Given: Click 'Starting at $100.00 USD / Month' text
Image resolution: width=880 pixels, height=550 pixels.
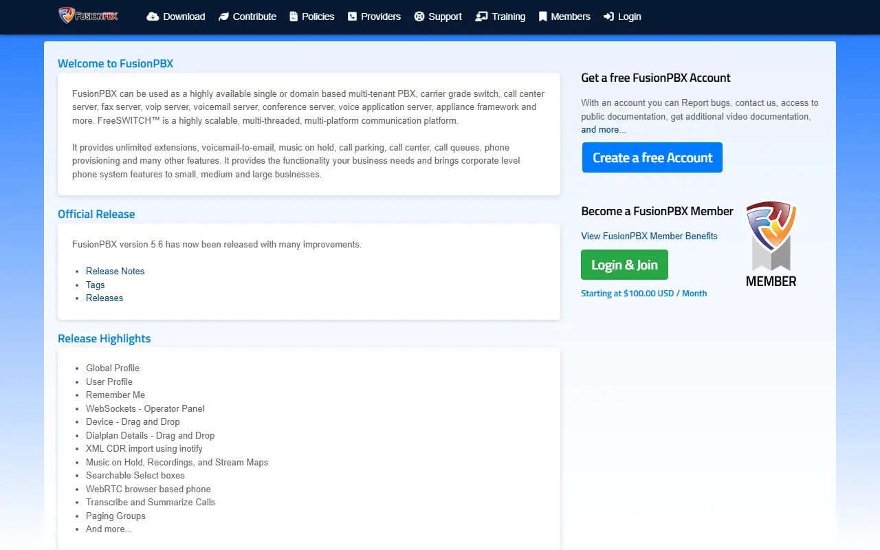Looking at the screenshot, I should click(643, 293).
